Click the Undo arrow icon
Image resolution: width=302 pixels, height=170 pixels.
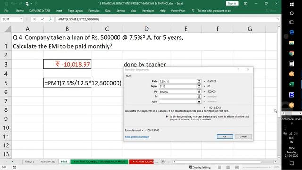click(13, 3)
